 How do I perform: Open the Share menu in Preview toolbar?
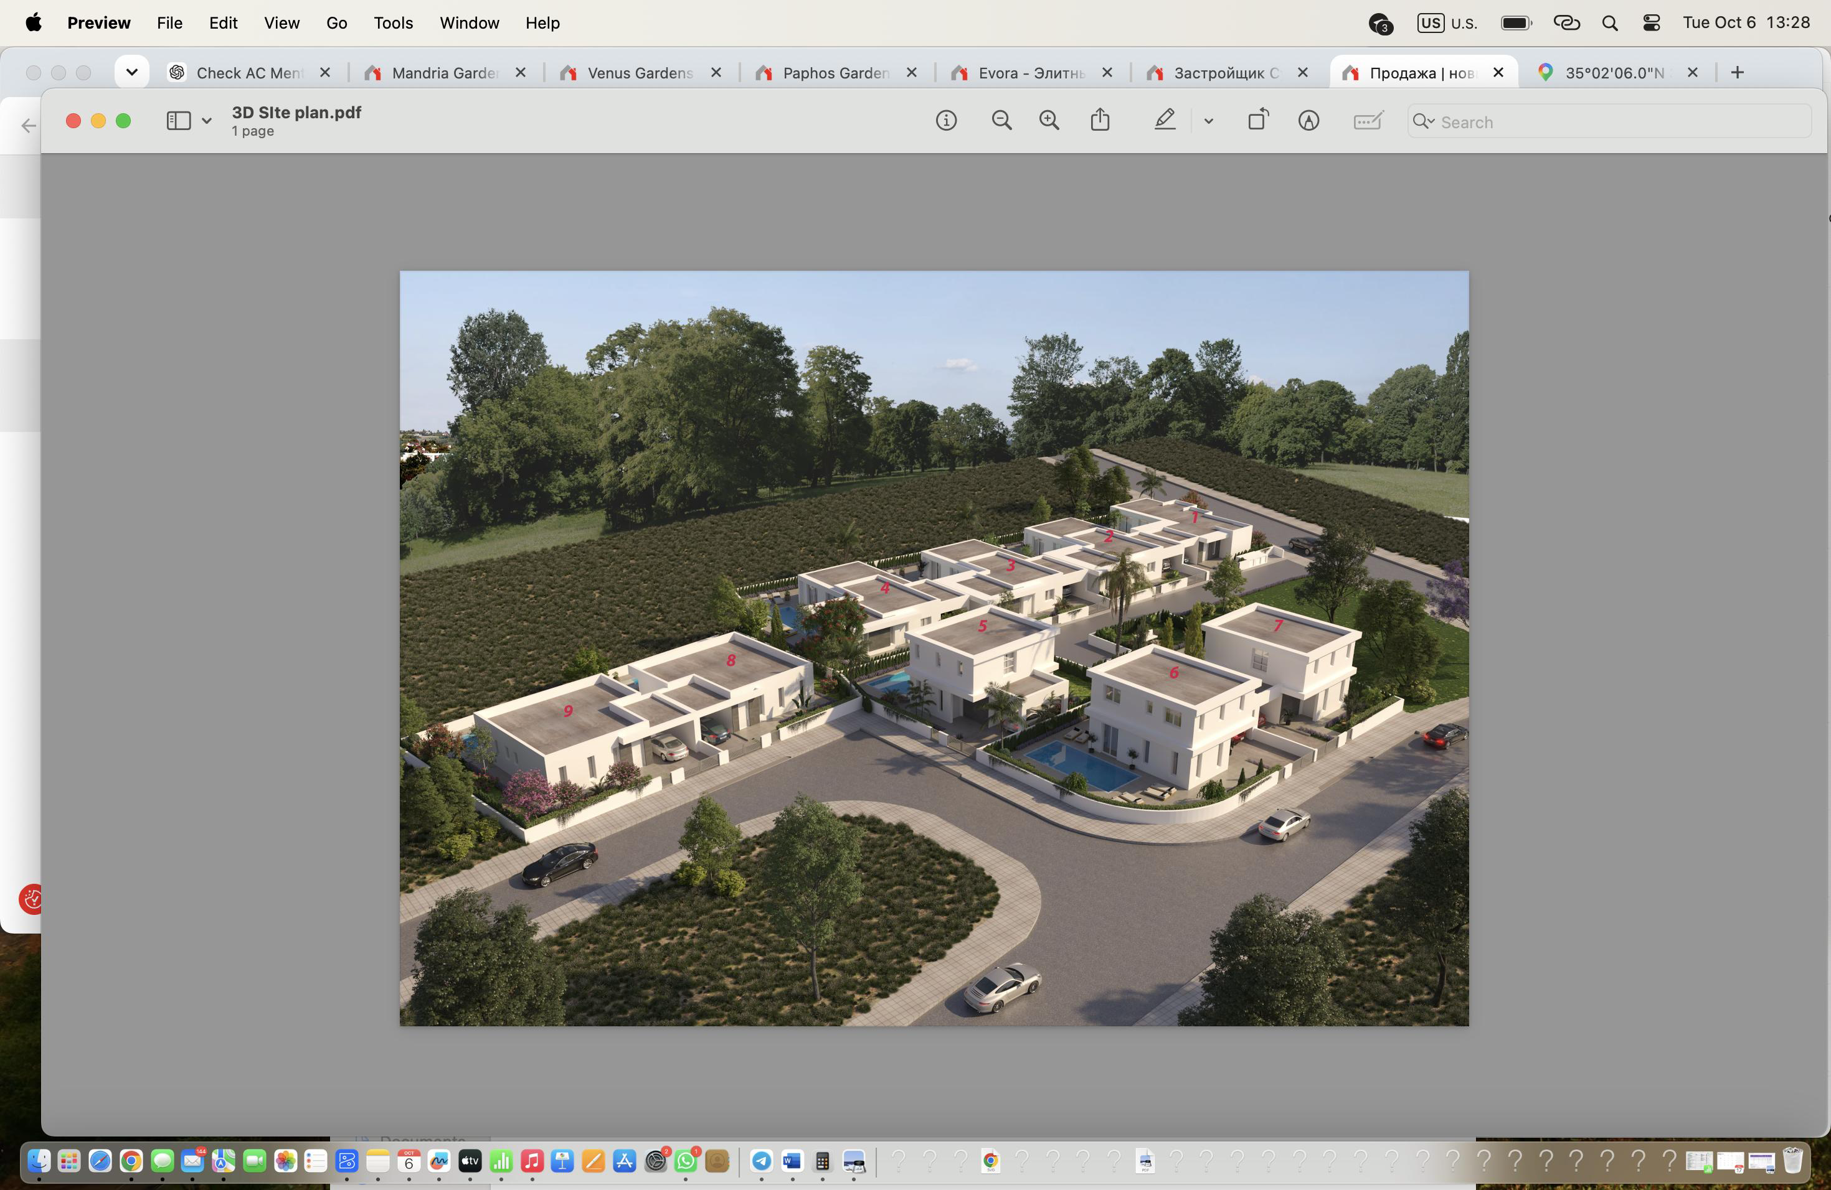pos(1100,120)
